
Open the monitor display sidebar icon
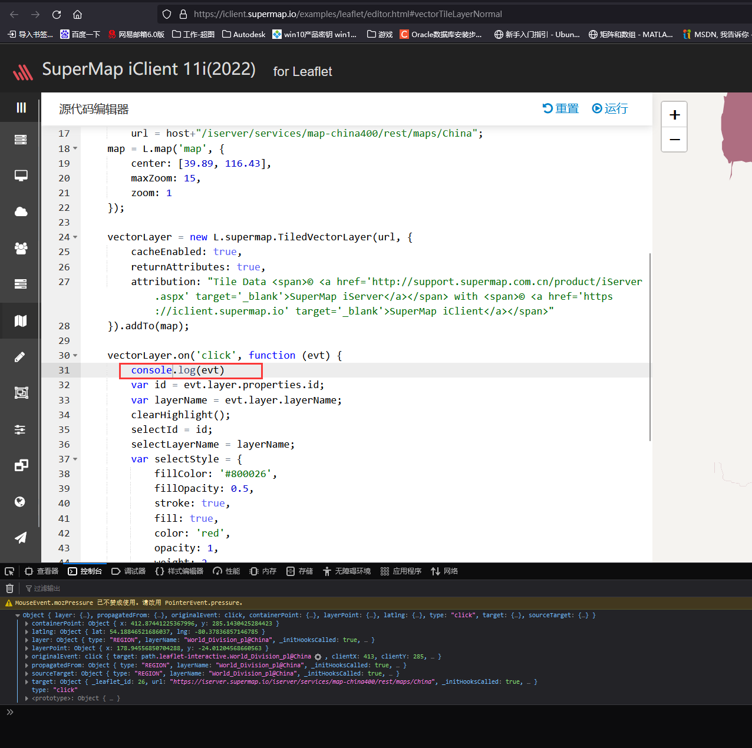(x=21, y=176)
